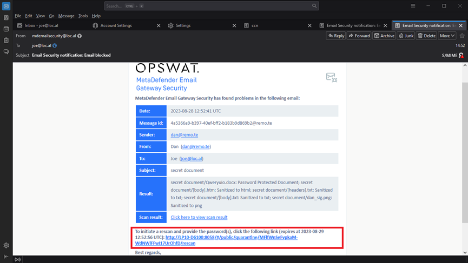This screenshot has width=468, height=263.
Task: Star this message
Action: tap(462, 36)
